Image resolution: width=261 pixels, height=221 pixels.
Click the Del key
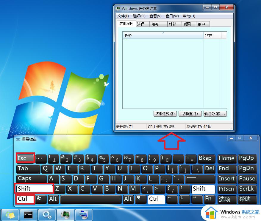tap(210, 169)
